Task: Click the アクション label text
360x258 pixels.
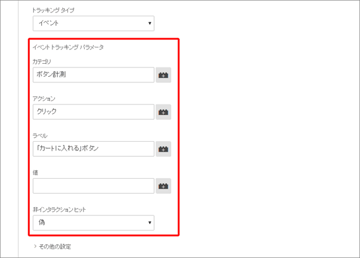Action: 44,99
